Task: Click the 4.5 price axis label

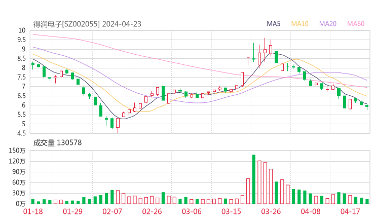Action: point(21,133)
